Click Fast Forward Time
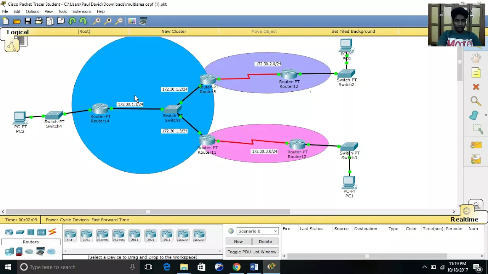The height and width of the screenshot is (274, 488). 110,220
